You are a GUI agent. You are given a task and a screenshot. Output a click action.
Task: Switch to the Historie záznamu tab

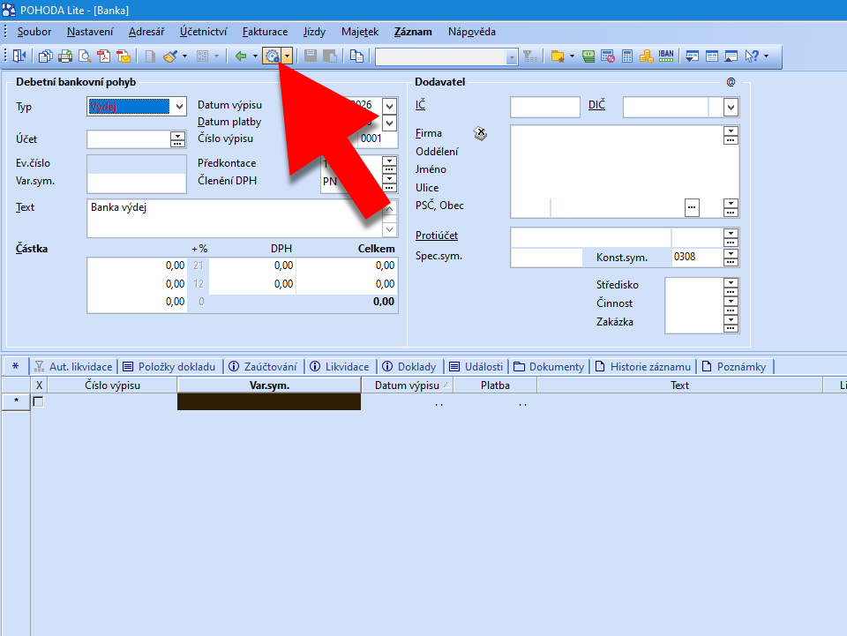point(643,367)
